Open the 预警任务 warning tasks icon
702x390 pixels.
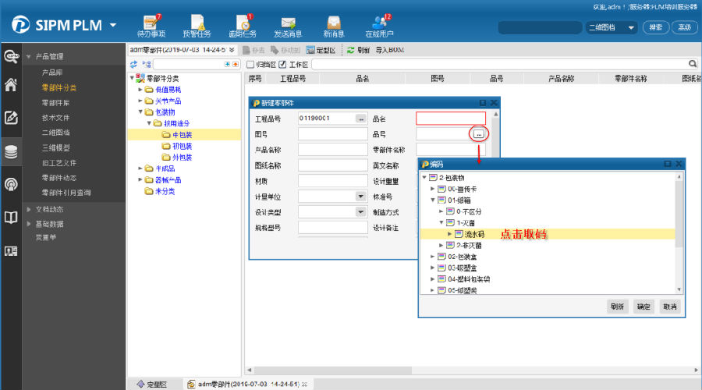197,25
